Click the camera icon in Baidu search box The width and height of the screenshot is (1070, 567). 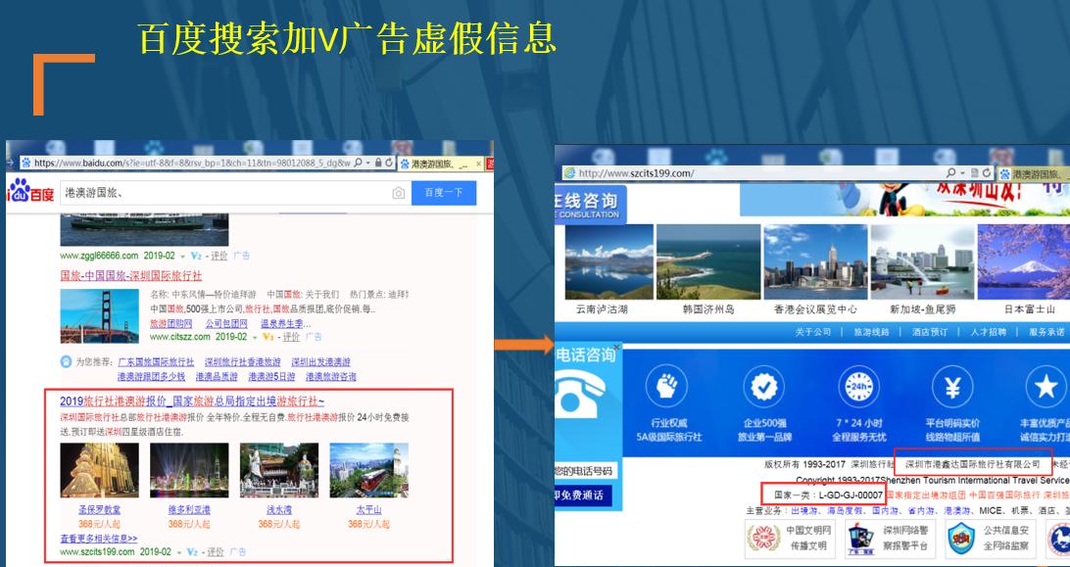click(397, 192)
